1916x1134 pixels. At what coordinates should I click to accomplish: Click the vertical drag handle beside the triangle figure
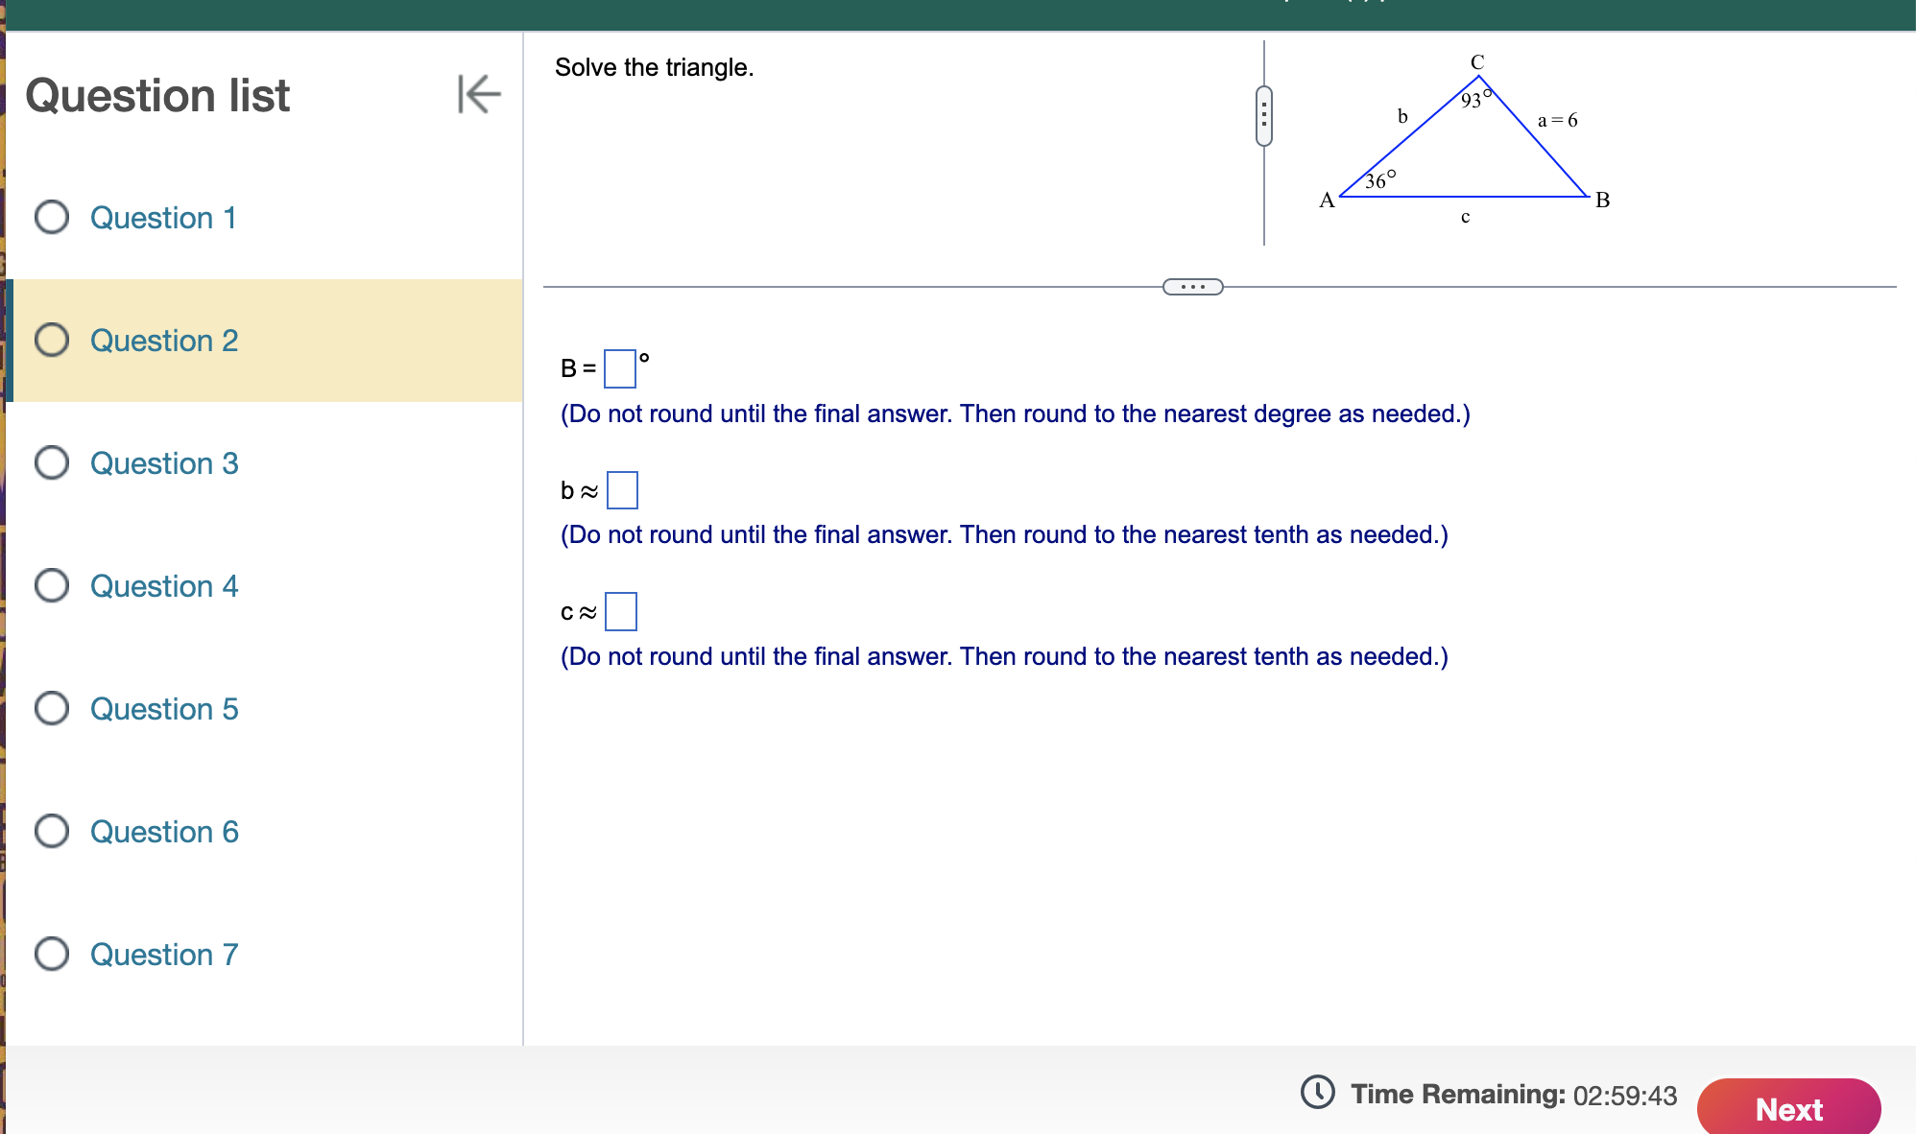point(1263,113)
